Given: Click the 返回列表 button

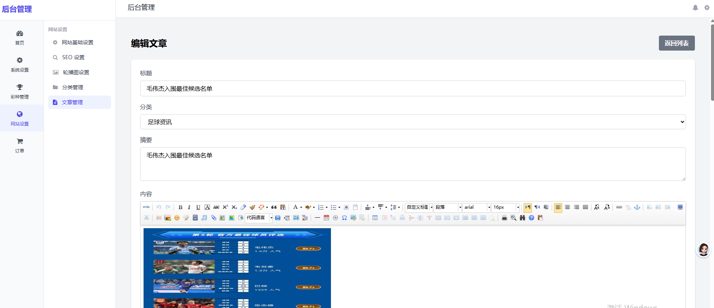Looking at the screenshot, I should (x=677, y=43).
